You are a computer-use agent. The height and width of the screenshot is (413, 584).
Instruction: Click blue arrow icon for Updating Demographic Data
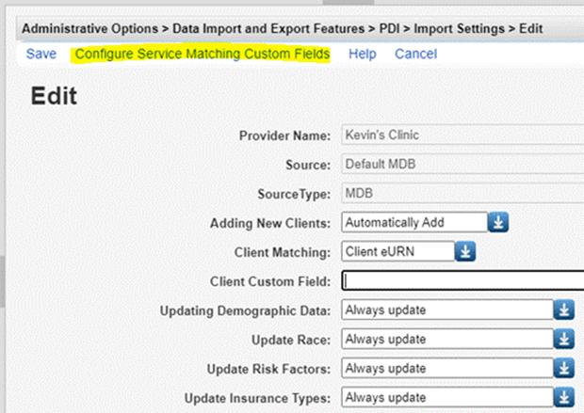[563, 310]
